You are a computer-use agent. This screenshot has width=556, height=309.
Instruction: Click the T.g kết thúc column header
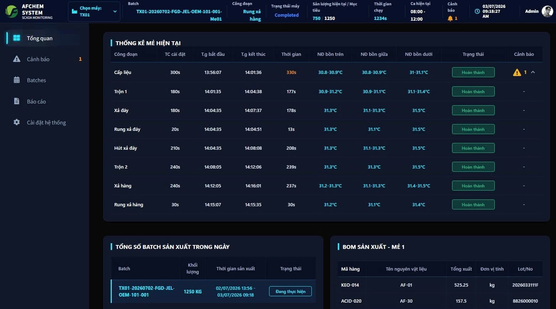pyautogui.click(x=253, y=54)
